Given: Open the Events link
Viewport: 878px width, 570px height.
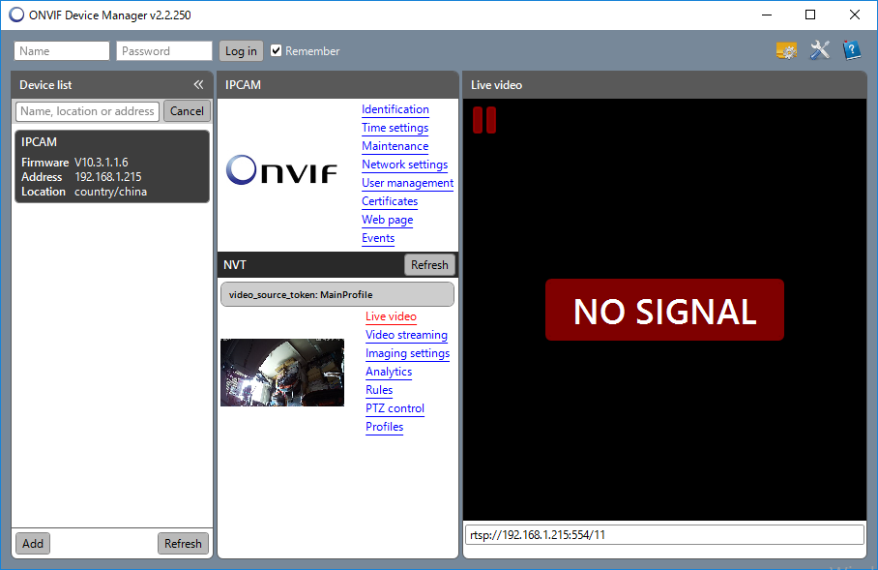Looking at the screenshot, I should tap(378, 238).
